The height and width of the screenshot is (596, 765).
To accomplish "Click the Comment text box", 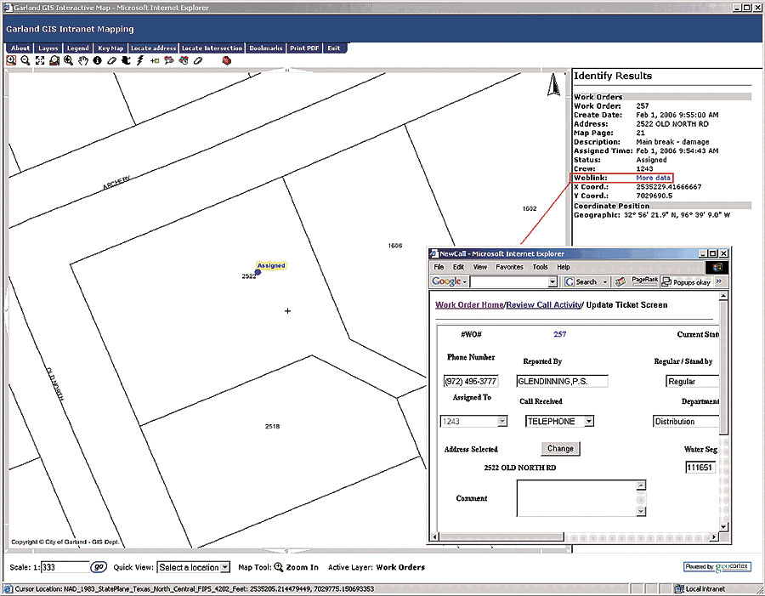I will tap(575, 498).
